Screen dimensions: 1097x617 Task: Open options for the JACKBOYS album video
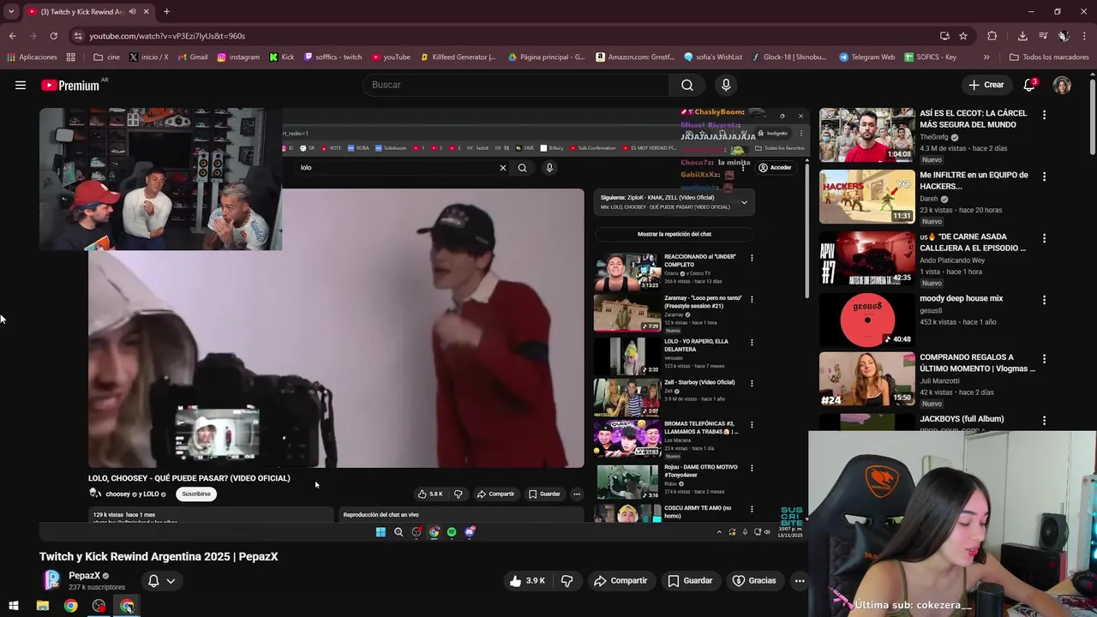[x=1044, y=421]
